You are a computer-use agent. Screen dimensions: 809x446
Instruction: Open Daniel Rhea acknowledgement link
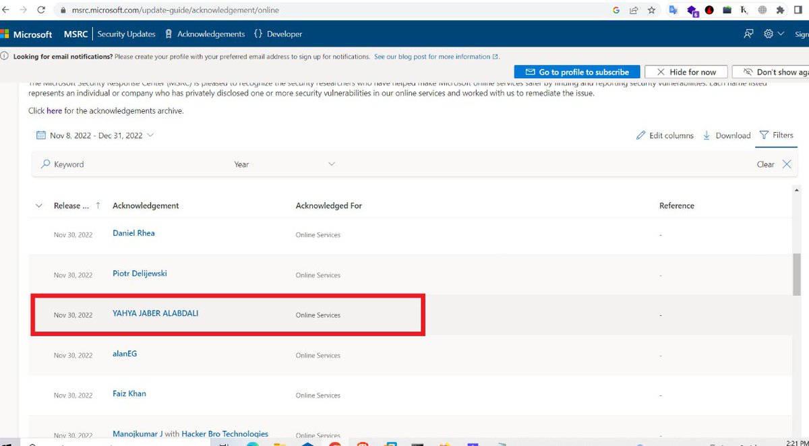tap(133, 233)
